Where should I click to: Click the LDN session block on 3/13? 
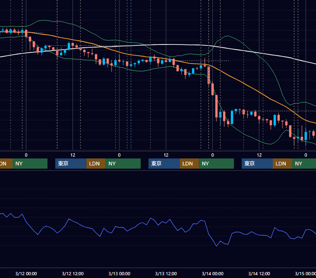189,164
